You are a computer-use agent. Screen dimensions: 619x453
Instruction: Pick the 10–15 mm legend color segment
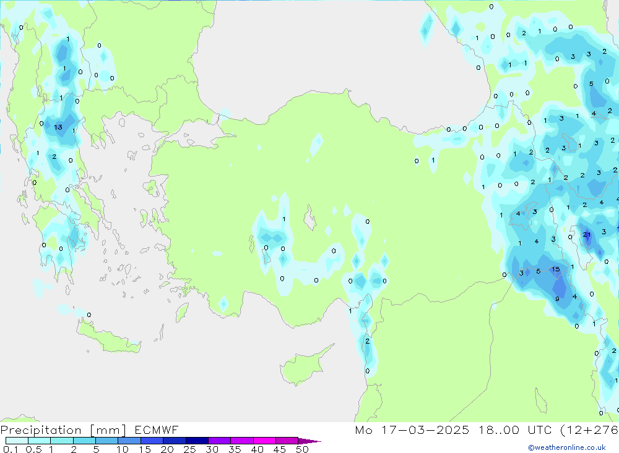[129, 441]
